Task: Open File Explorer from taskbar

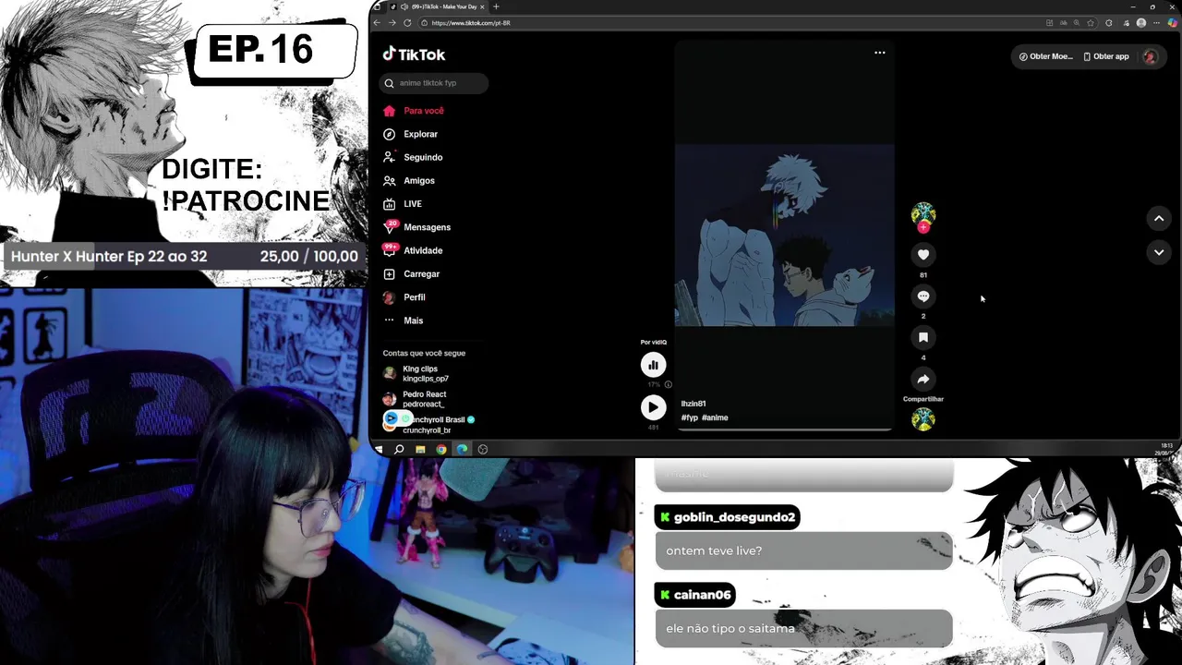Action: click(x=420, y=449)
